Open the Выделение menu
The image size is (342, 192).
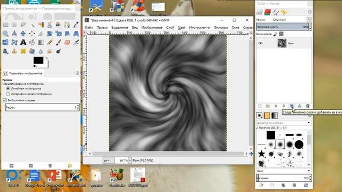tap(120, 27)
